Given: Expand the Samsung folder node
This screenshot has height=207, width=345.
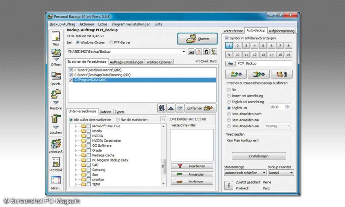Looking at the screenshot, I should (x=76, y=170).
